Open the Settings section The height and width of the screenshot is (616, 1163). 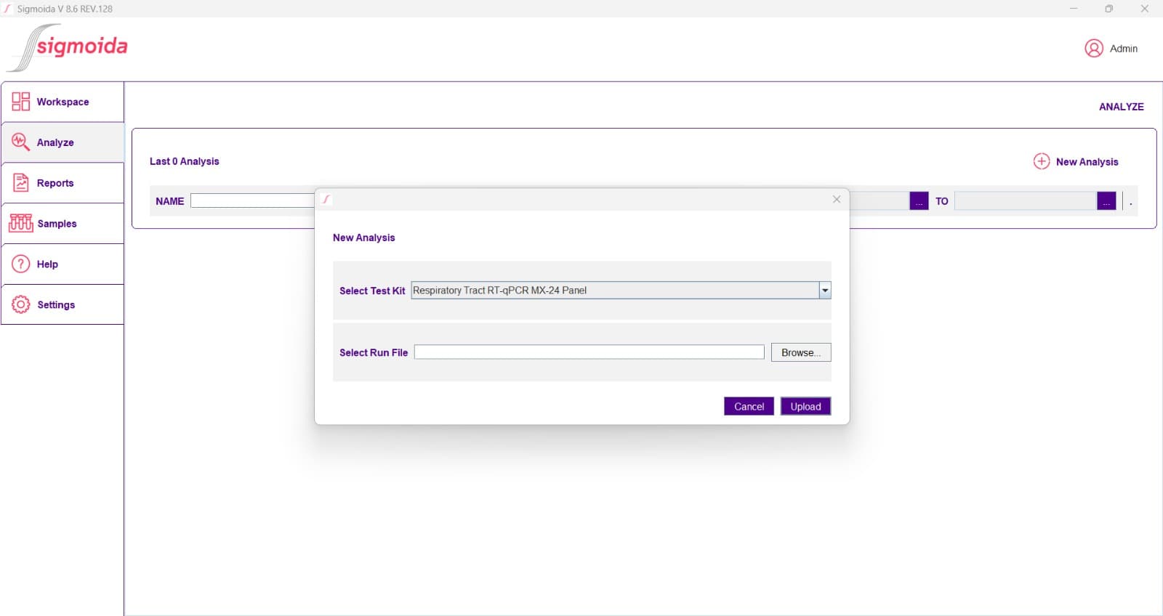(63, 305)
